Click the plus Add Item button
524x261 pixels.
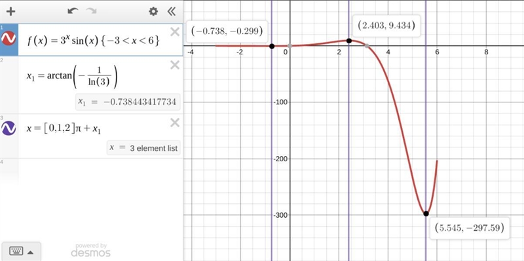11,12
